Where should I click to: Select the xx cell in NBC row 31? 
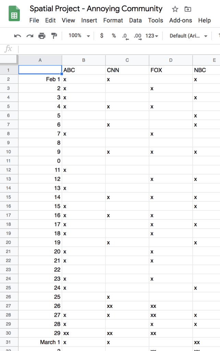[x=206, y=342]
